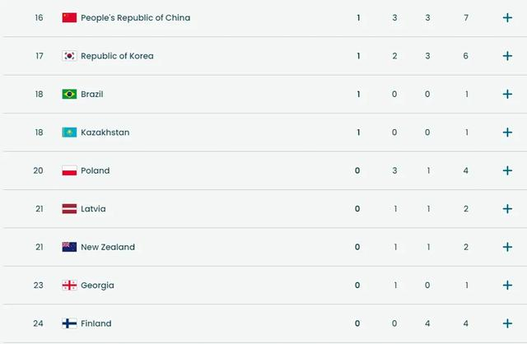This screenshot has width=527, height=344.
Task: Show Poland's medal details using plus
Action: 507,170
